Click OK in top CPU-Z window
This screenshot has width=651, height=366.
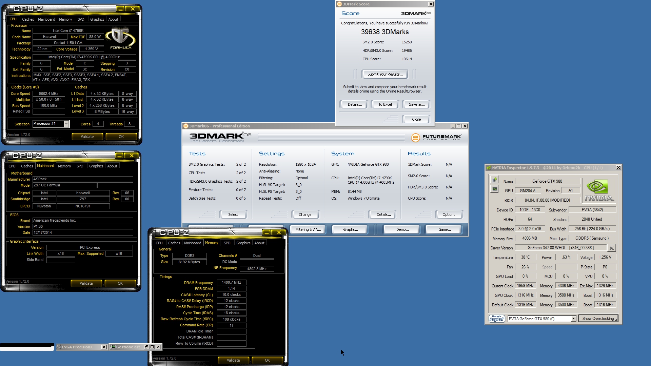click(x=121, y=137)
